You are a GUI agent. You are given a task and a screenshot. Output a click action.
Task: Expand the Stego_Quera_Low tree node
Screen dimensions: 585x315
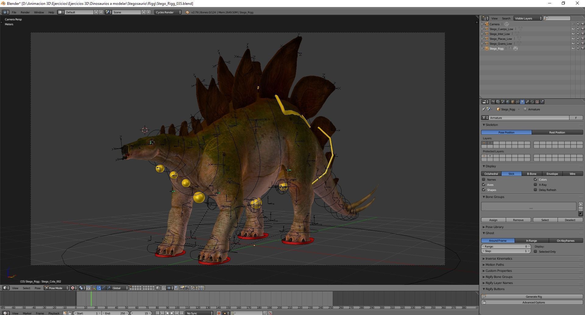click(482, 44)
